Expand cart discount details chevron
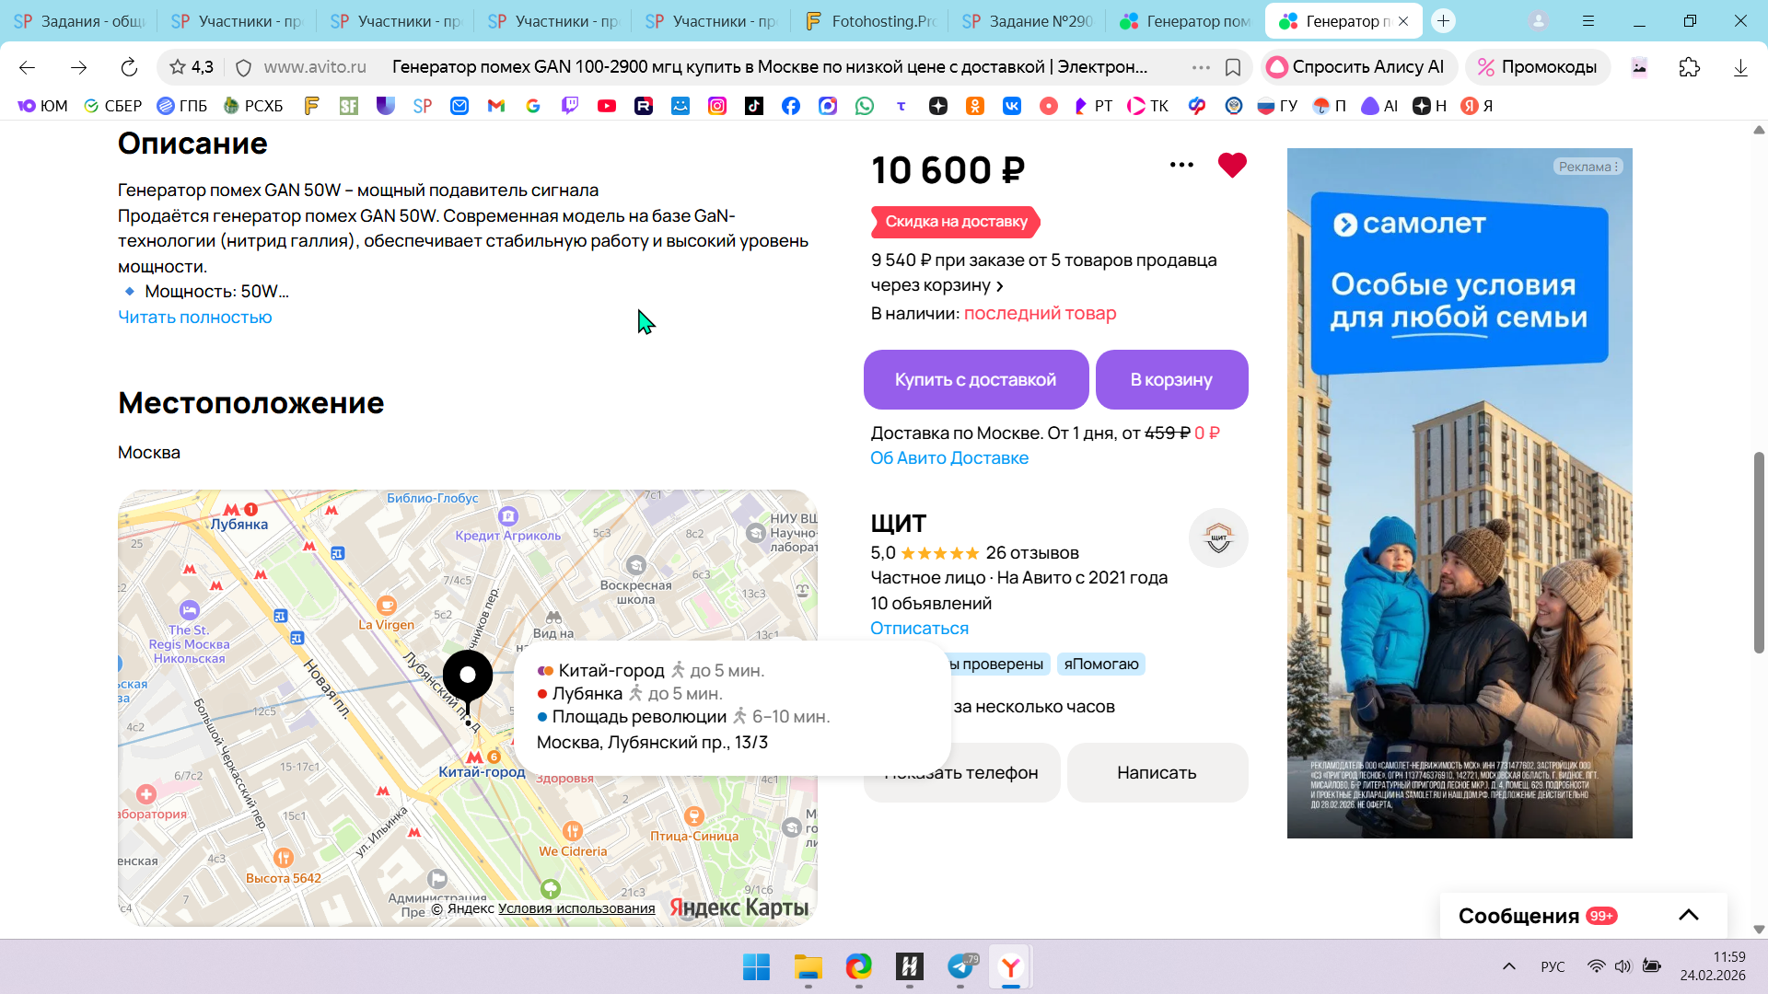Screen dimensions: 1768x994 click(1000, 286)
